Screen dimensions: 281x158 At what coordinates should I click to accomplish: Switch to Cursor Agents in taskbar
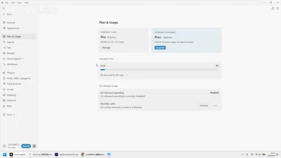(x=18, y=154)
